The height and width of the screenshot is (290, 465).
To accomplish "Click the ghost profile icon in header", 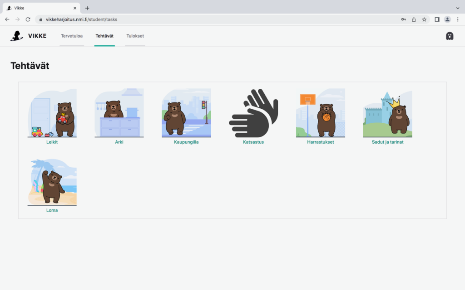I will (450, 36).
